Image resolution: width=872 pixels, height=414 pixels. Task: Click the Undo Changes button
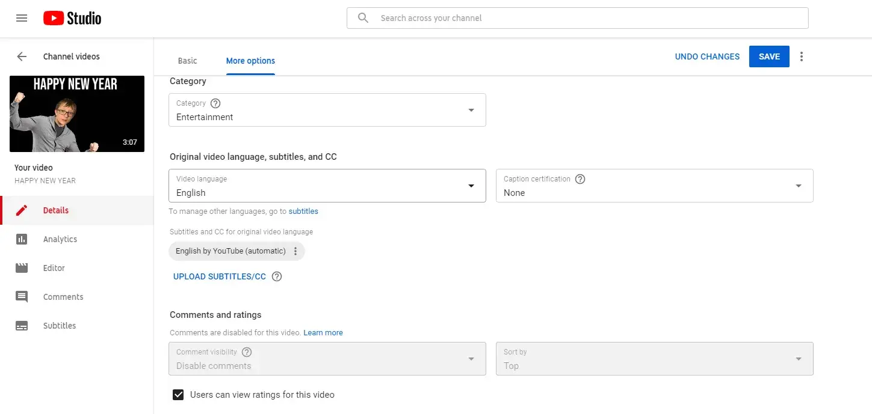(x=707, y=56)
